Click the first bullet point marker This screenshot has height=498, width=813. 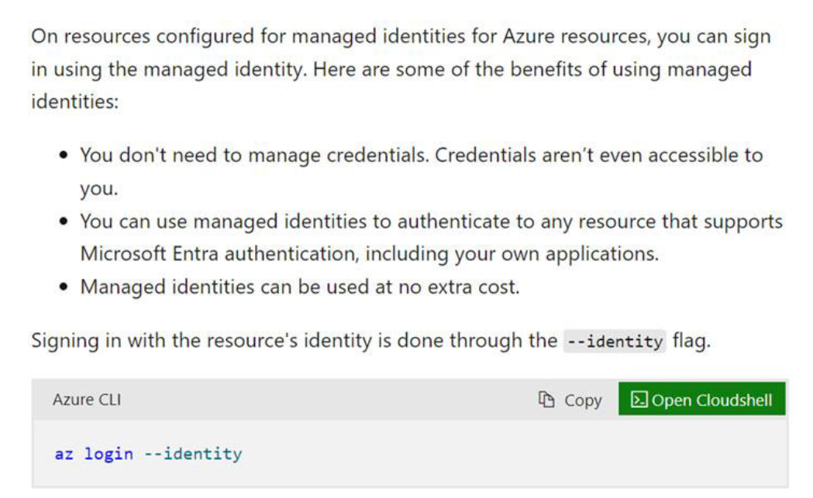65,156
